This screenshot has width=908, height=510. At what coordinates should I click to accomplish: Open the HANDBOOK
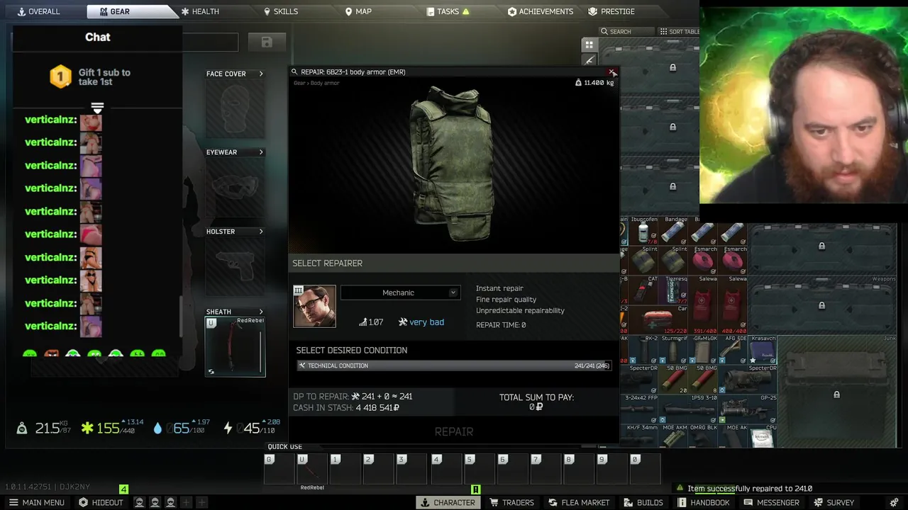coord(704,502)
